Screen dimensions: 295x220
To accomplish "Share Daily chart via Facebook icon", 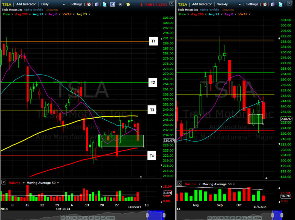I will click(x=112, y=4).
